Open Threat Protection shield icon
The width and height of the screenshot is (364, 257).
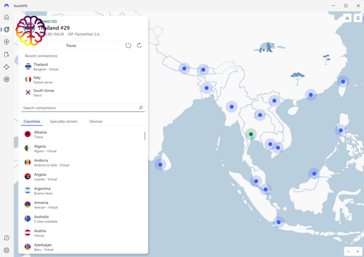pos(7,42)
